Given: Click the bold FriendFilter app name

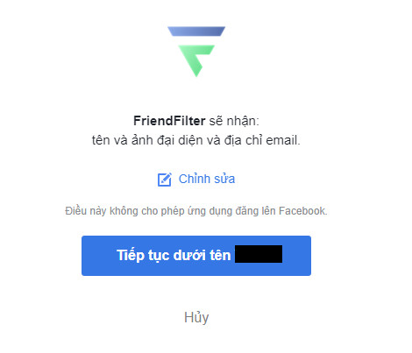Looking at the screenshot, I should 169,121.
